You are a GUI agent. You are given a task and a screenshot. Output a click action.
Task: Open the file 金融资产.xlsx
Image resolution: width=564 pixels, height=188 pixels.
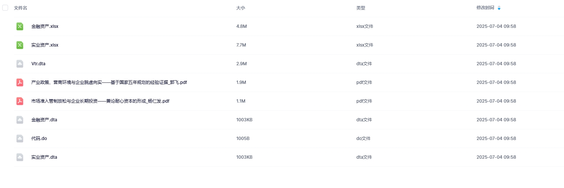click(x=45, y=26)
